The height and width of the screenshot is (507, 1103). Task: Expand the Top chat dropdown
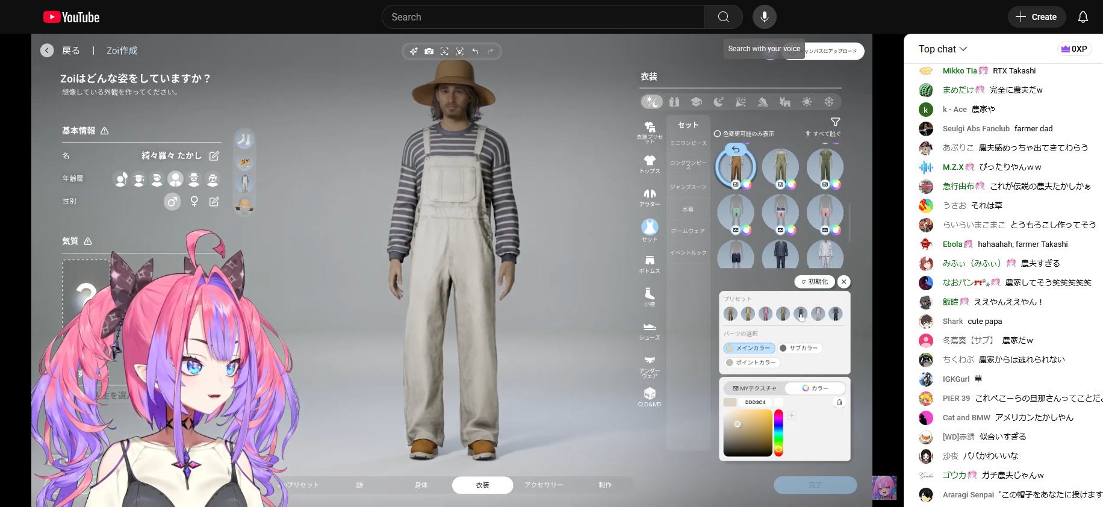(942, 49)
